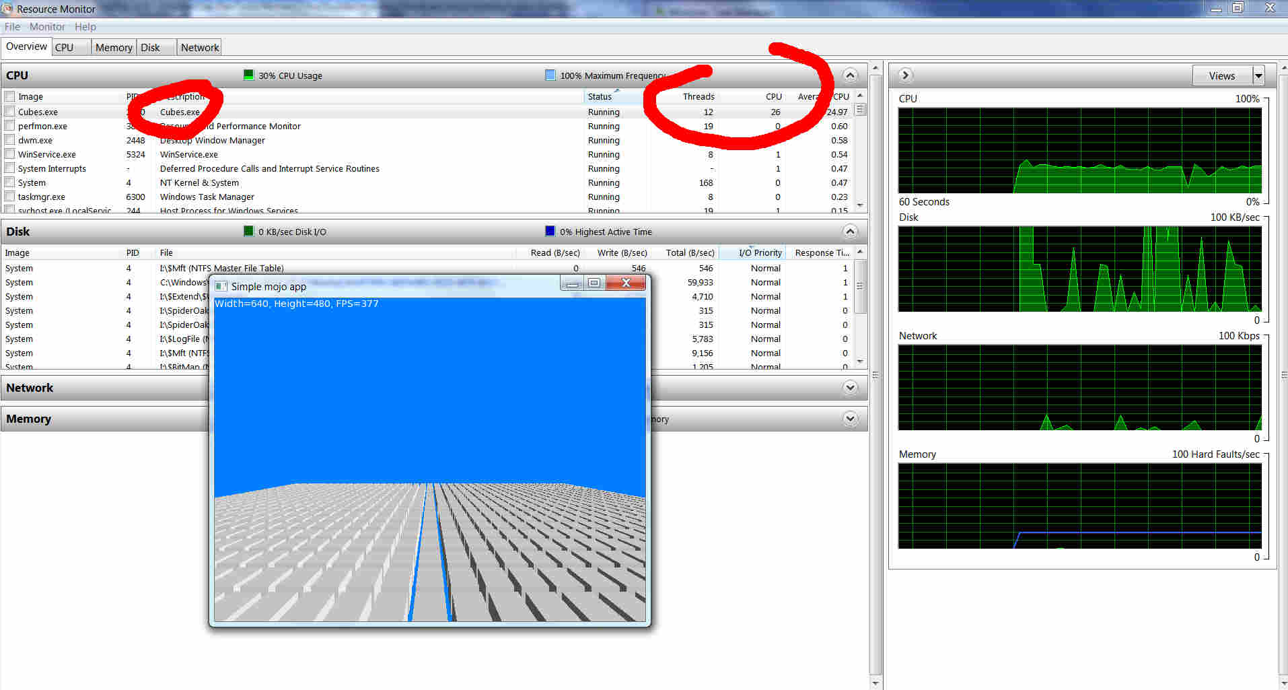Switch to the Memory tab
The image size is (1288, 690).
pos(114,47)
